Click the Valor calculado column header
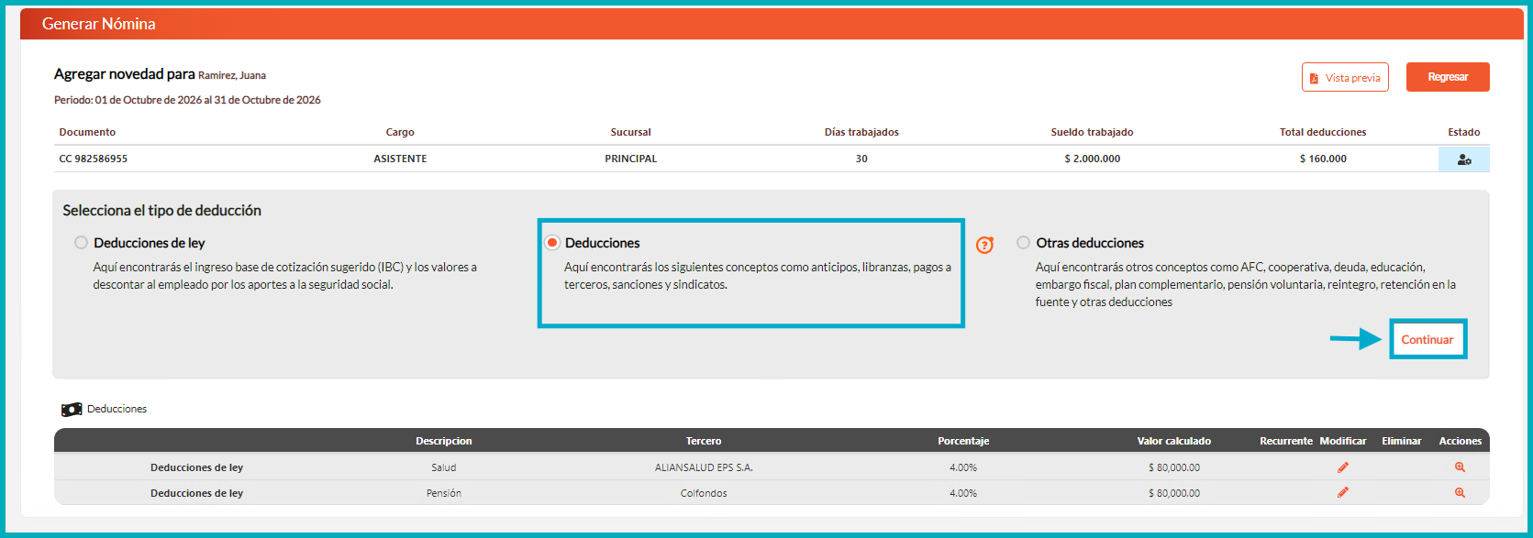The width and height of the screenshot is (1533, 538). [1174, 441]
